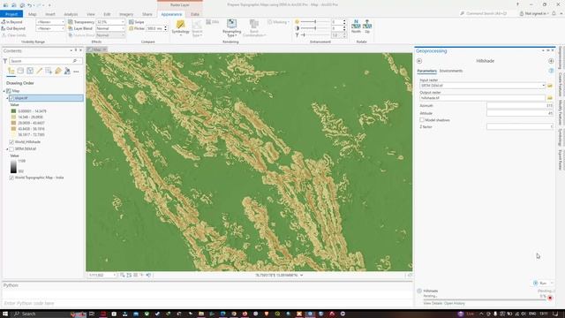
Task: Click the Run button
Action: [x=541, y=283]
